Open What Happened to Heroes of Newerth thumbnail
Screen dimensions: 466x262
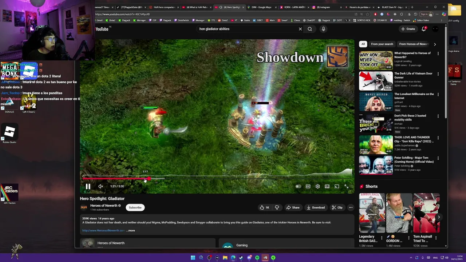(376, 60)
